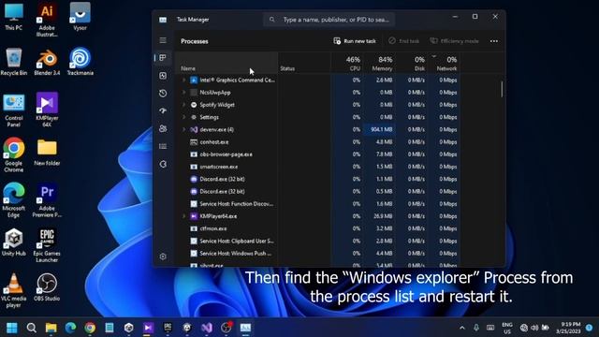Open File Explorer from the taskbar
Image resolution: width=599 pixels, height=337 pixels.
coord(51,328)
